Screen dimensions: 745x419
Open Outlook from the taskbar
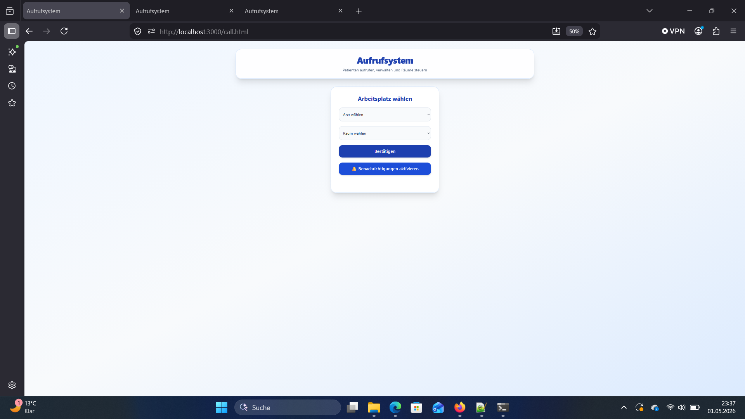tap(438, 407)
